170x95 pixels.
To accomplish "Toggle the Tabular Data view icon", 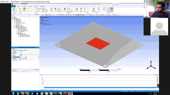I will point(112,10).
